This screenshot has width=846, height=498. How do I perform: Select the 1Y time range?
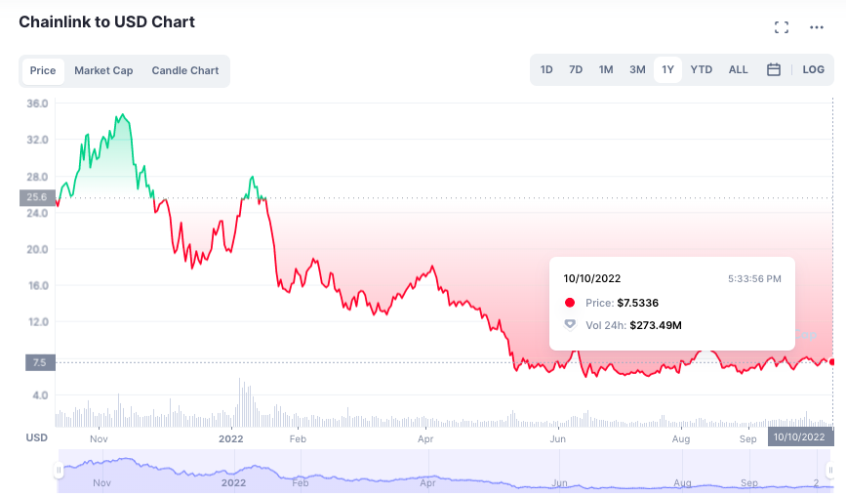(x=668, y=69)
